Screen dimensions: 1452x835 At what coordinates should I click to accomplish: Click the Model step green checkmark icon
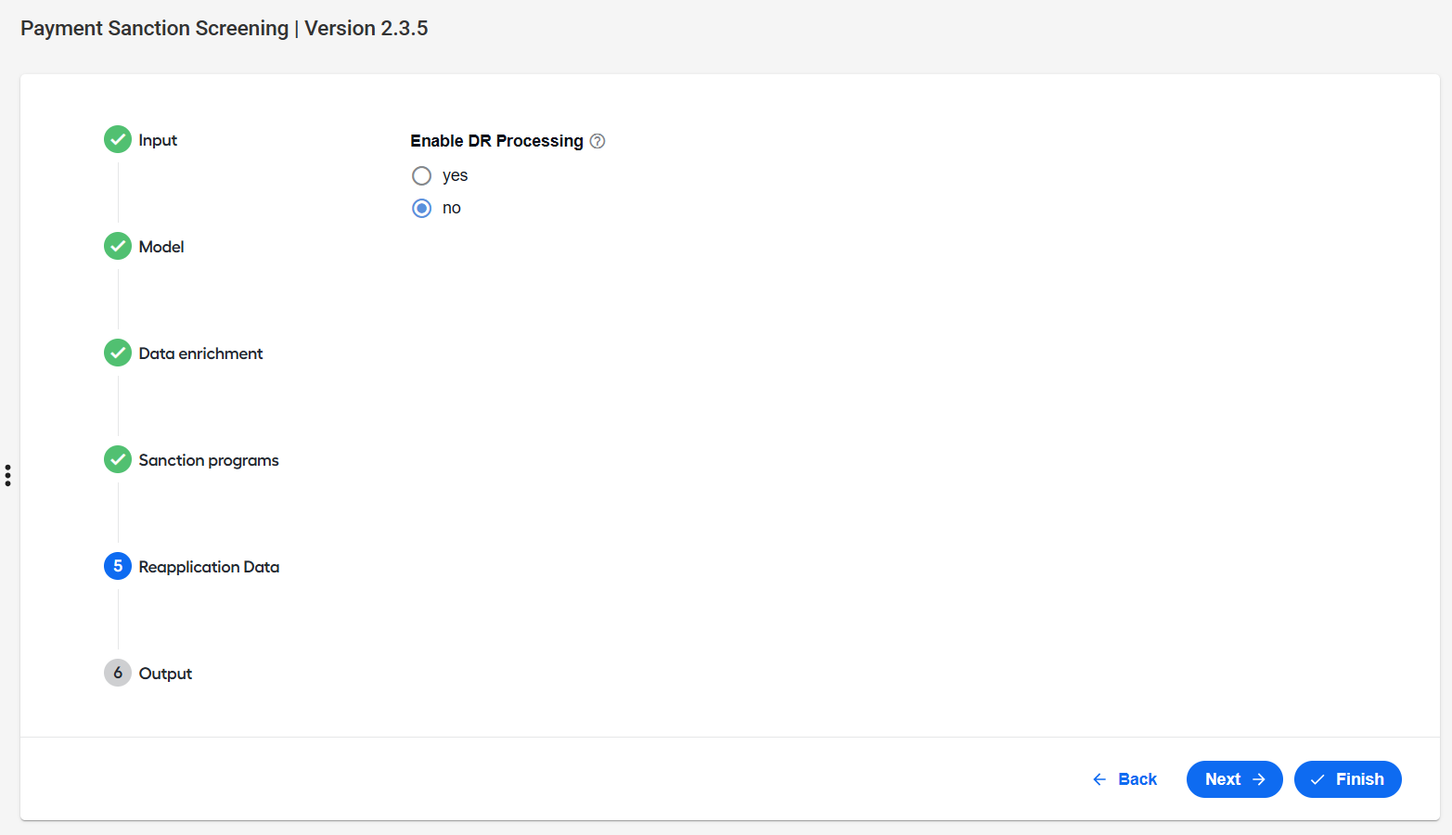(118, 246)
